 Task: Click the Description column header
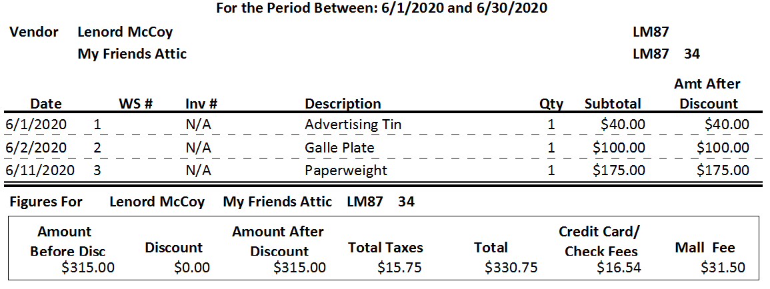coord(343,103)
